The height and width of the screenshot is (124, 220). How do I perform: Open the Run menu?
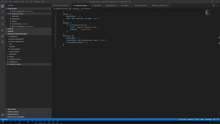click(x=31, y=2)
